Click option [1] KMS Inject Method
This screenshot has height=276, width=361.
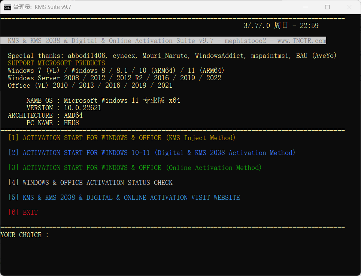(x=122, y=137)
